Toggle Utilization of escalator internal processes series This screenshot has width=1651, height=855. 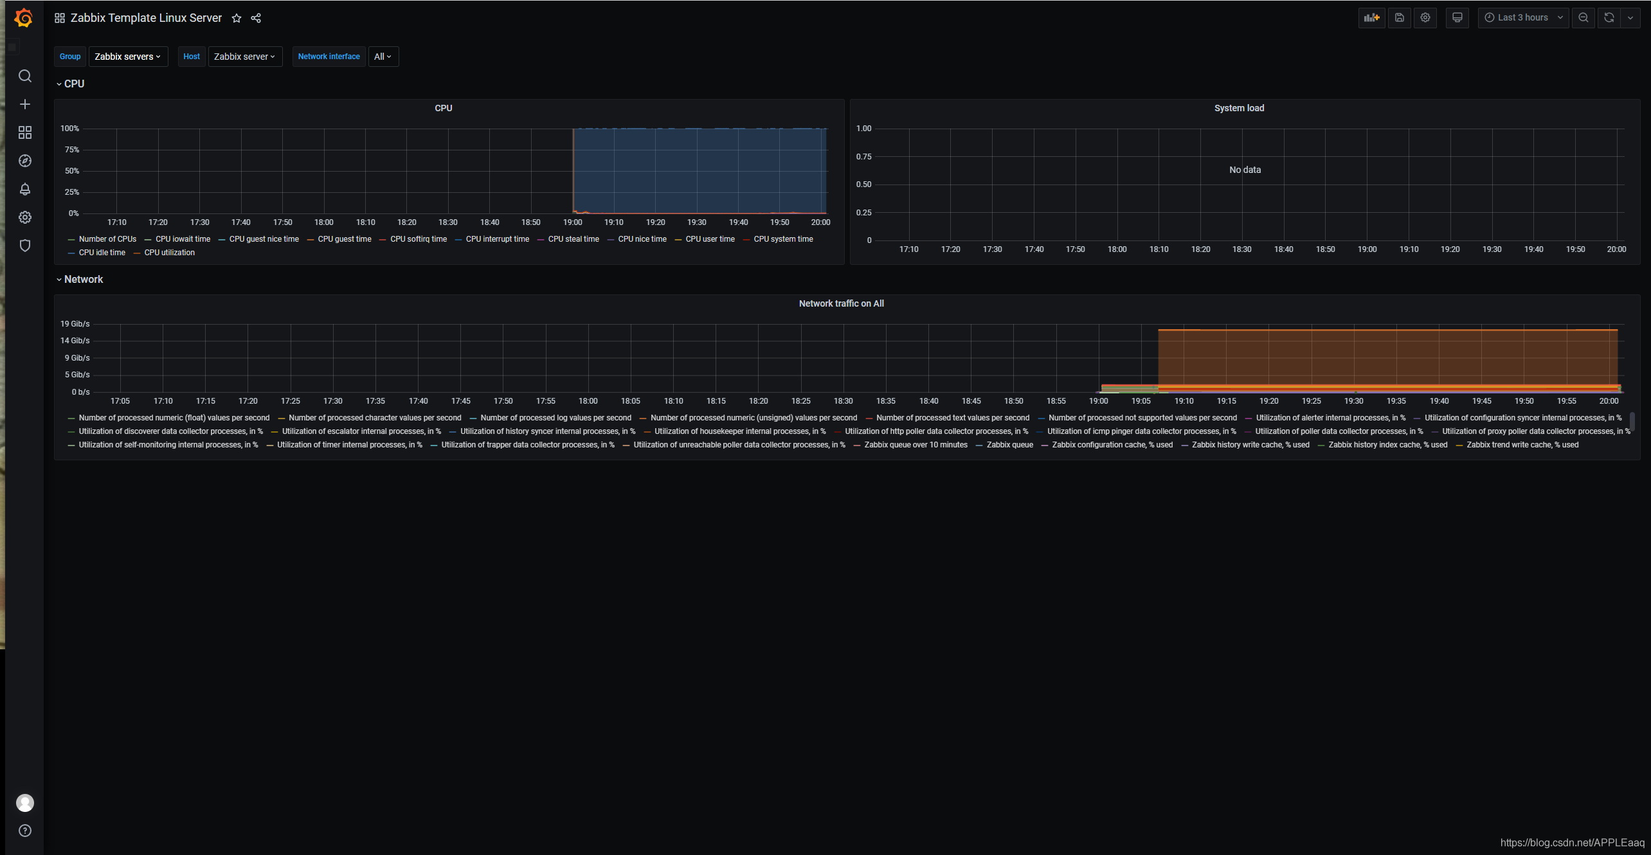click(x=361, y=431)
